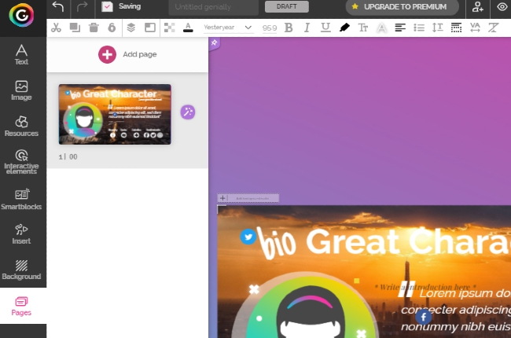
Task: Open the Interactive elements panel
Action: pyautogui.click(x=21, y=162)
